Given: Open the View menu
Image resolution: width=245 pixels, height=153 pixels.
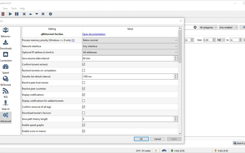Looking at the screenshot, I should 5,8.
